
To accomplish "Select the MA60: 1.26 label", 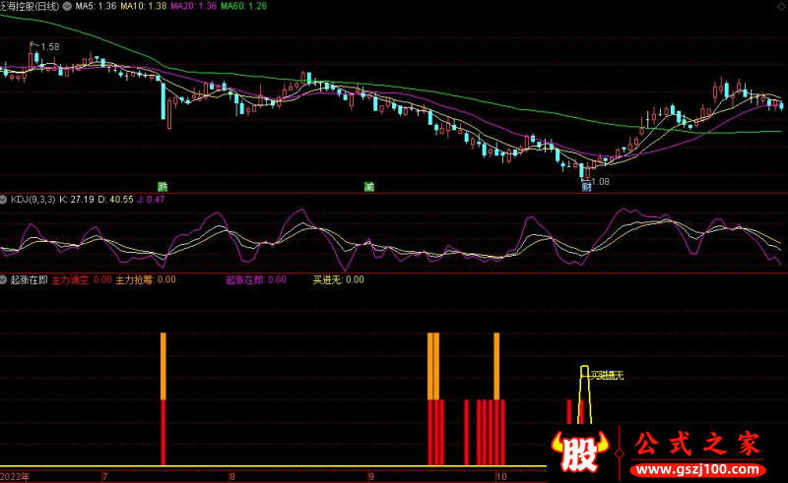I will tap(243, 7).
